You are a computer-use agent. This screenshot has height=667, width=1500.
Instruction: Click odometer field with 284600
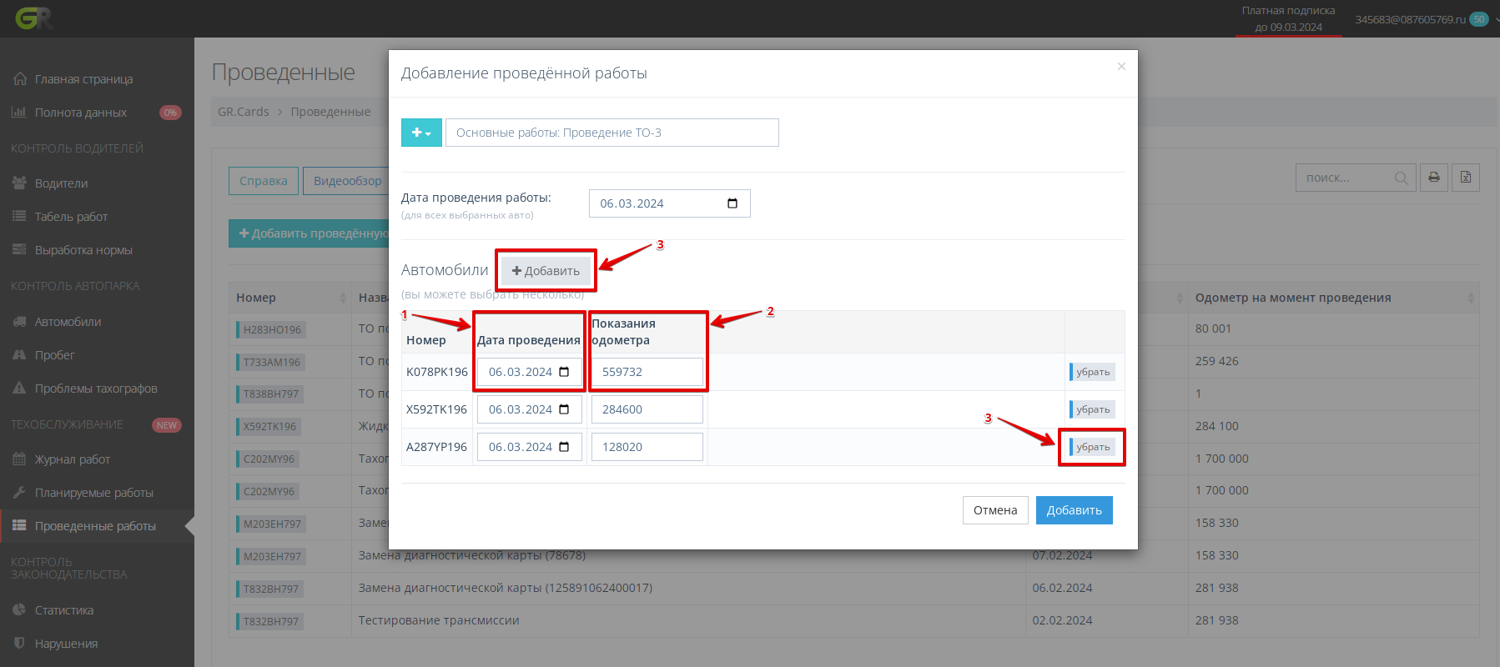tap(647, 409)
